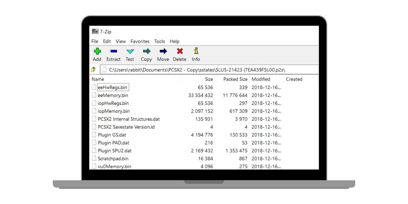Click size value 4 096
408x204 pixels.
[x=207, y=166]
